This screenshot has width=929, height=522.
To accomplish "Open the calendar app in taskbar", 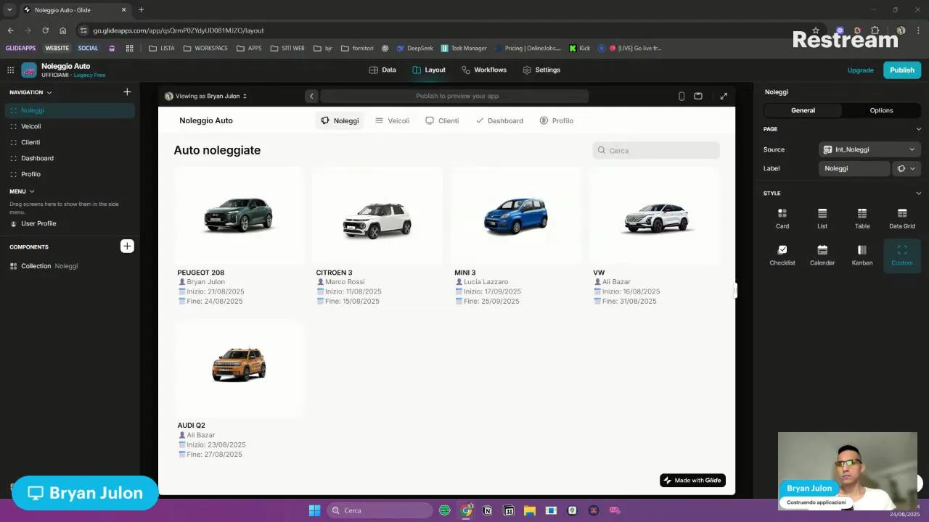I will click(509, 510).
